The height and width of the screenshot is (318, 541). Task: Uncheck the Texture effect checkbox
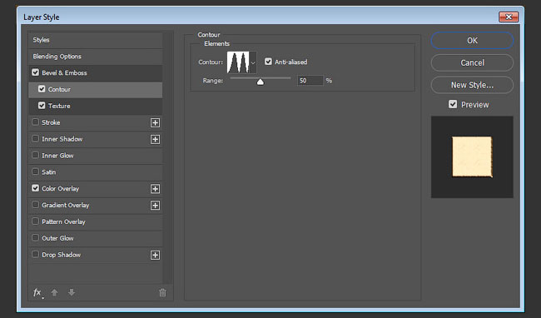[42, 106]
